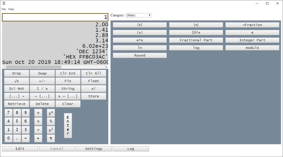Compute factorial with x! button
The width and height of the screenshot is (283, 157).
[x=93, y=88]
